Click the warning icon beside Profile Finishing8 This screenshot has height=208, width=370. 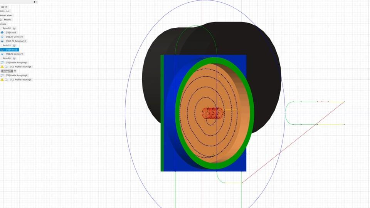[x=2, y=67]
